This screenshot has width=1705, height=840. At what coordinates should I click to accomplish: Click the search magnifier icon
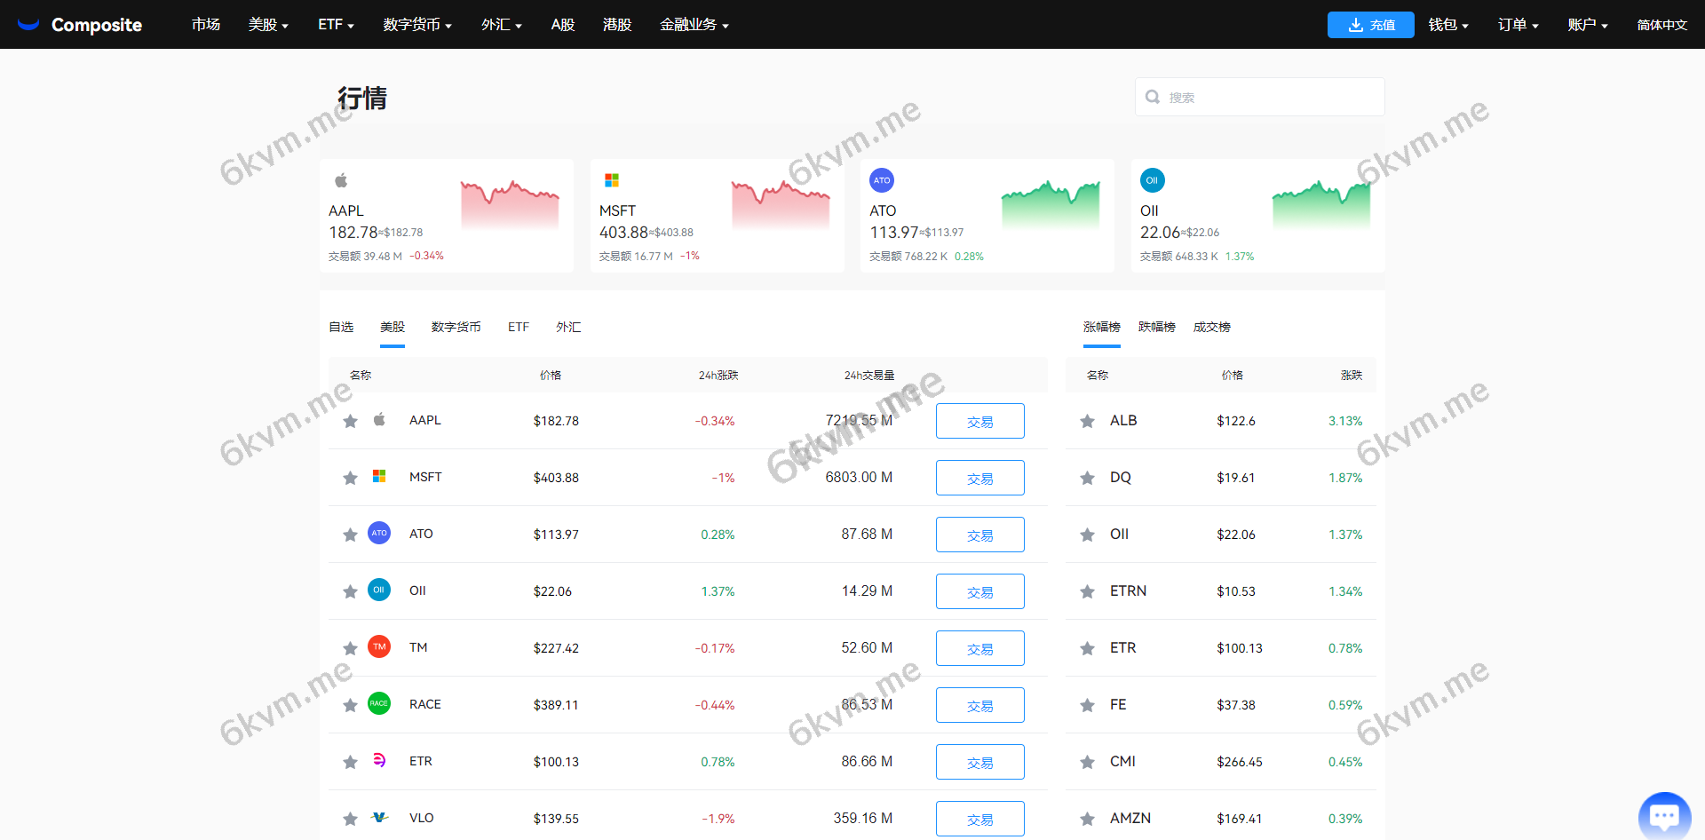(x=1152, y=96)
